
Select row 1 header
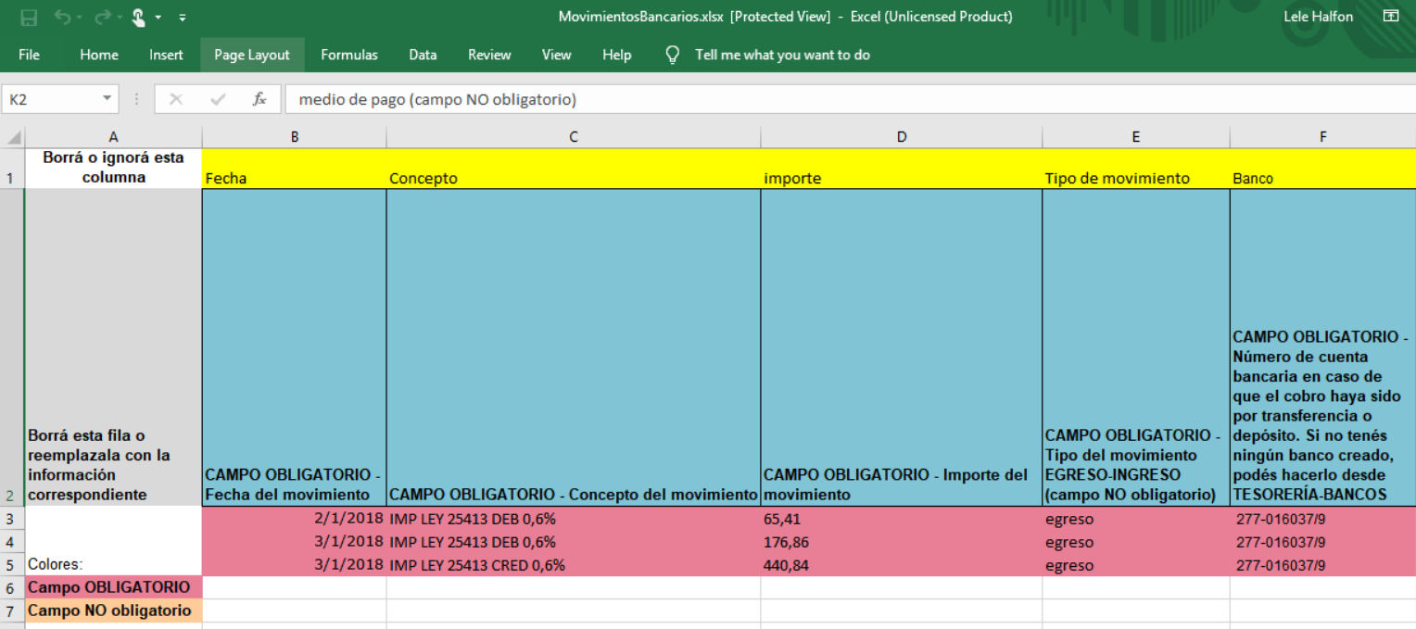pyautogui.click(x=12, y=169)
